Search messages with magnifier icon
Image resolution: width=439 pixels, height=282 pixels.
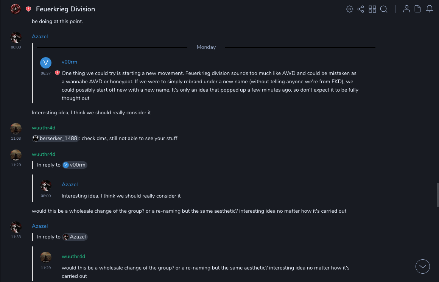[x=384, y=9]
